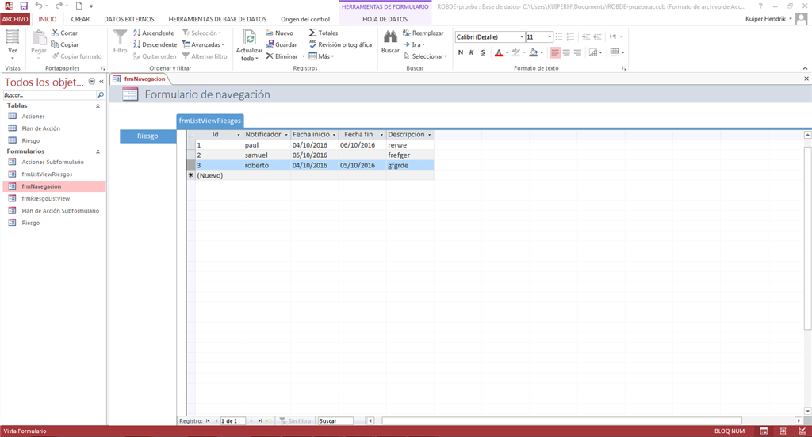Close the frmNavegacion document with X
Image resolution: width=812 pixels, height=437 pixels.
pos(806,79)
